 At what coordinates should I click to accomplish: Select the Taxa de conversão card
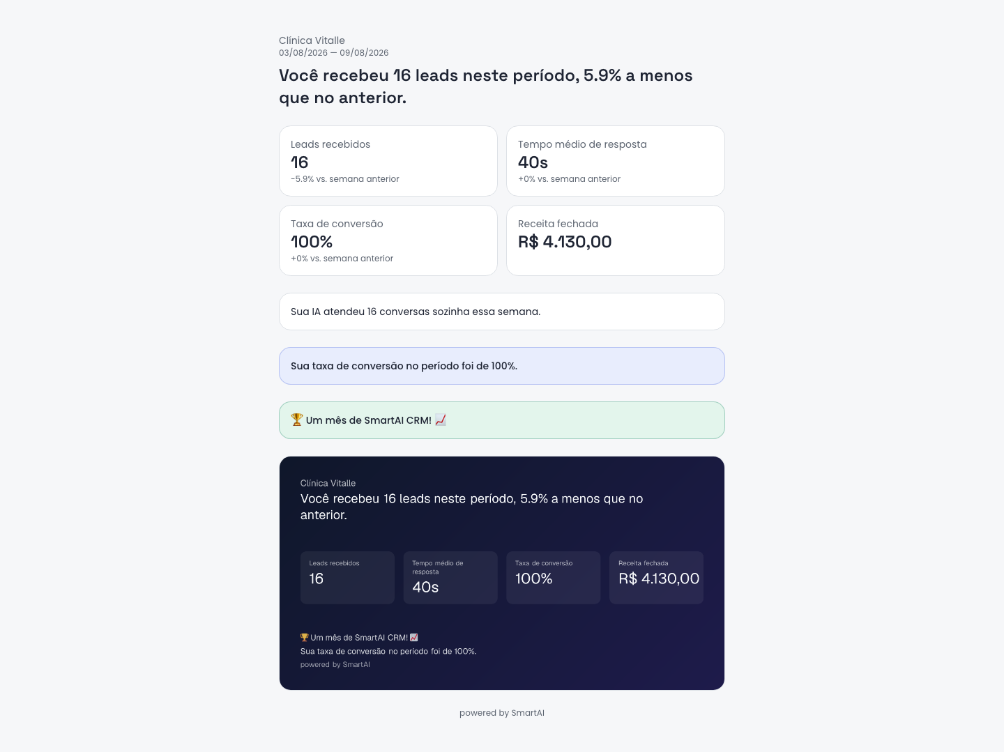[x=388, y=240]
